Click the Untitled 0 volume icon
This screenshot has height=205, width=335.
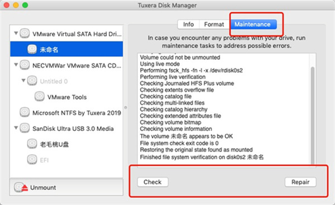click(x=32, y=81)
